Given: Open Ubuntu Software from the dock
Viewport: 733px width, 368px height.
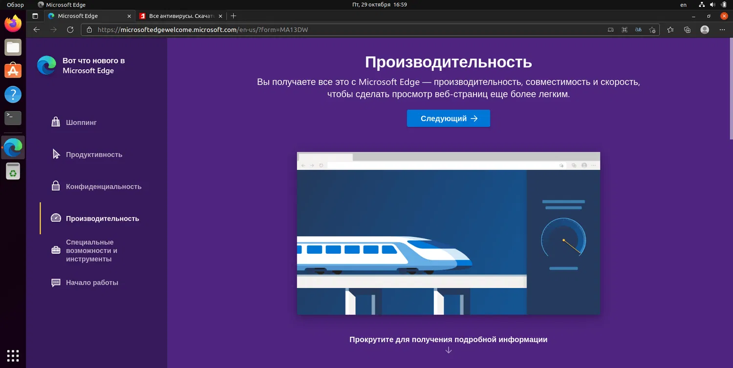Looking at the screenshot, I should pos(13,71).
